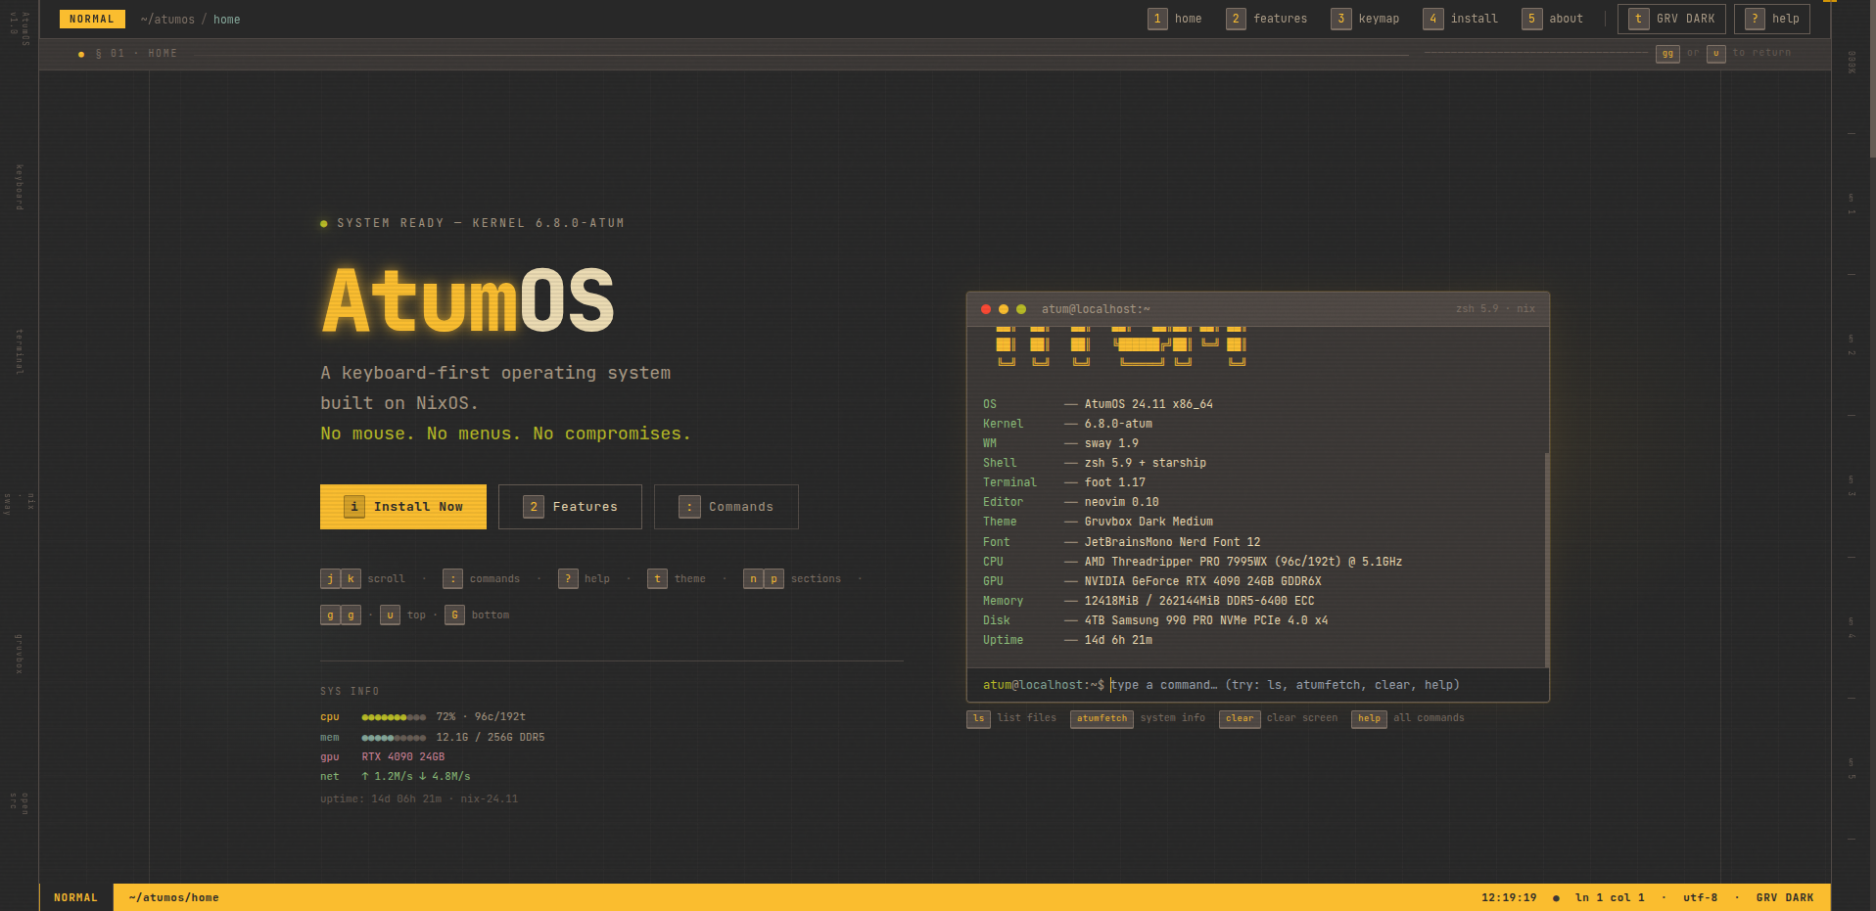Image resolution: width=1876 pixels, height=911 pixels.
Task: Click the cpu usage dot meter
Action: pyautogui.click(x=394, y=717)
